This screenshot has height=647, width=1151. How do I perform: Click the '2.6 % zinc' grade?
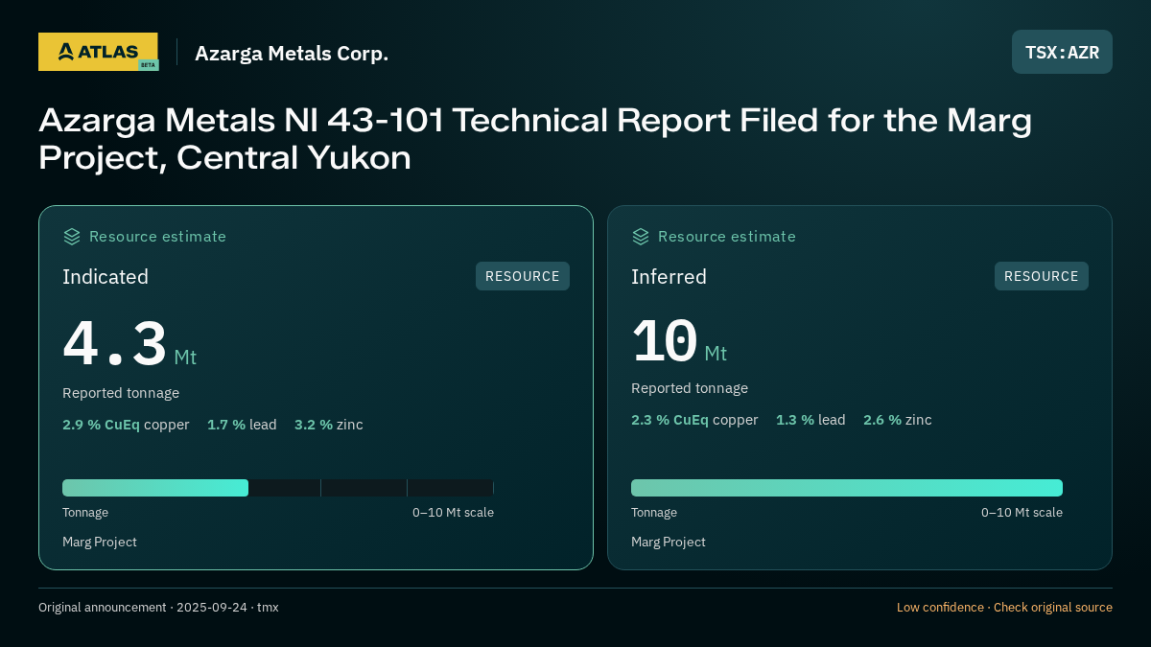click(x=898, y=420)
